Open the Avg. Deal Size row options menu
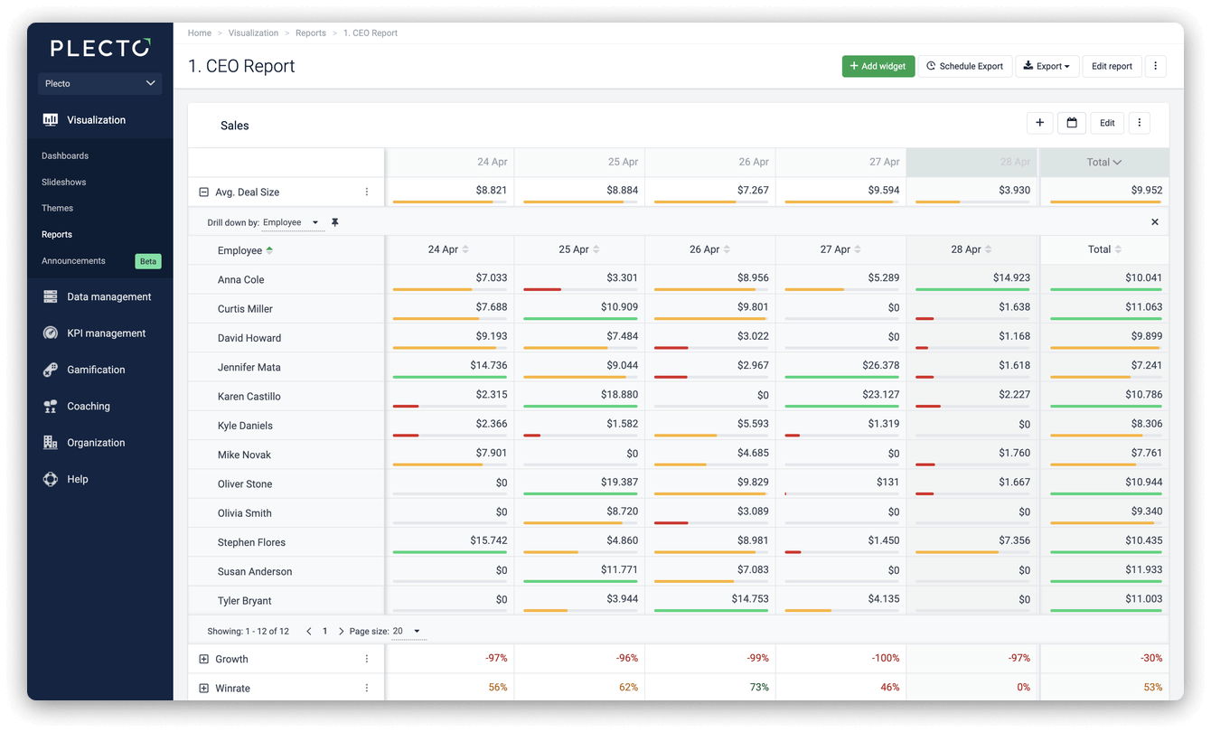This screenshot has width=1211, height=732. coord(367,192)
